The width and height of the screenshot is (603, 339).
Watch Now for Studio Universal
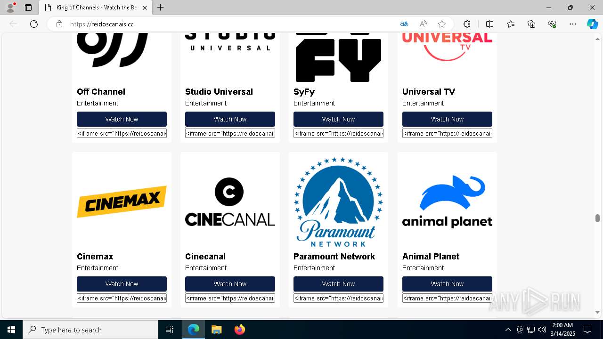point(230,119)
